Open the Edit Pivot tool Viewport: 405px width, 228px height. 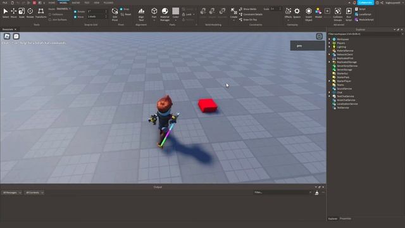(x=115, y=14)
